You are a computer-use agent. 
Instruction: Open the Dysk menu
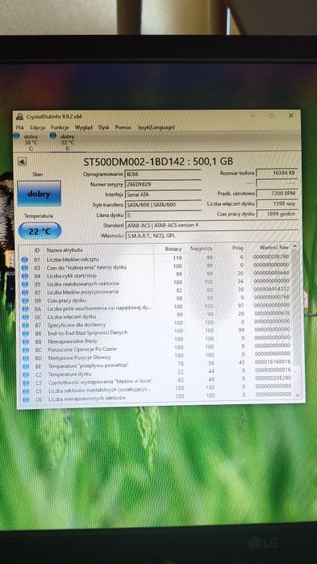(x=104, y=127)
